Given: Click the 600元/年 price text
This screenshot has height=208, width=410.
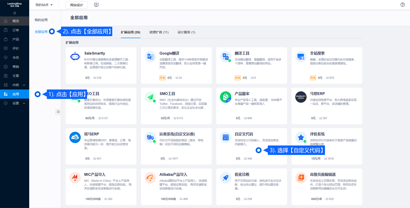Looking at the screenshot, I should 316,199.
